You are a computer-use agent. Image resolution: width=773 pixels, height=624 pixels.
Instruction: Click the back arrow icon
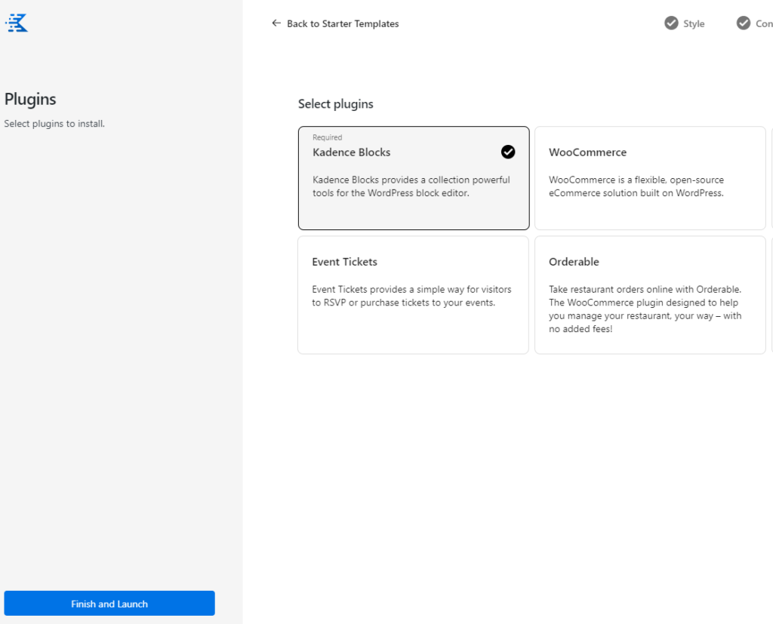point(276,23)
